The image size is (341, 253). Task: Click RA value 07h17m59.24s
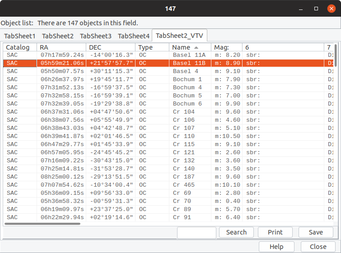pyautogui.click(x=62, y=55)
